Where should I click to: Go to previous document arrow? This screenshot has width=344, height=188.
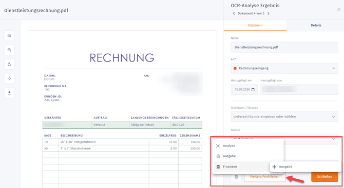coord(234,13)
